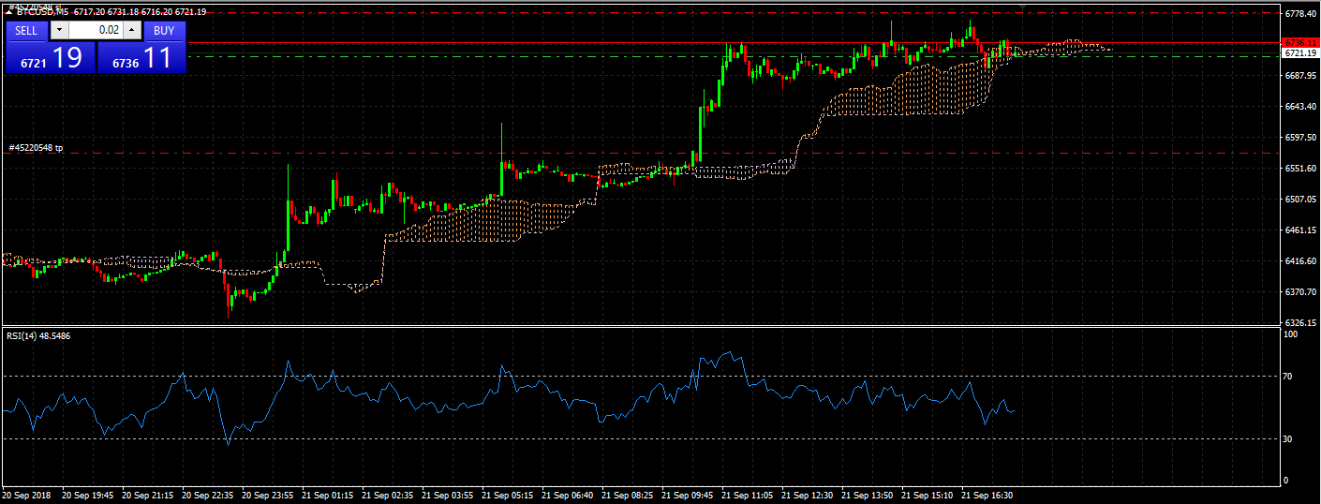Click the bid price tag 6721.19
This screenshot has width=1321, height=504.
1300,53
